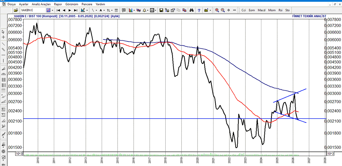The height and width of the screenshot is (166, 342).
Task: Select the arcs tool in left sidebar
Action: 3,74
